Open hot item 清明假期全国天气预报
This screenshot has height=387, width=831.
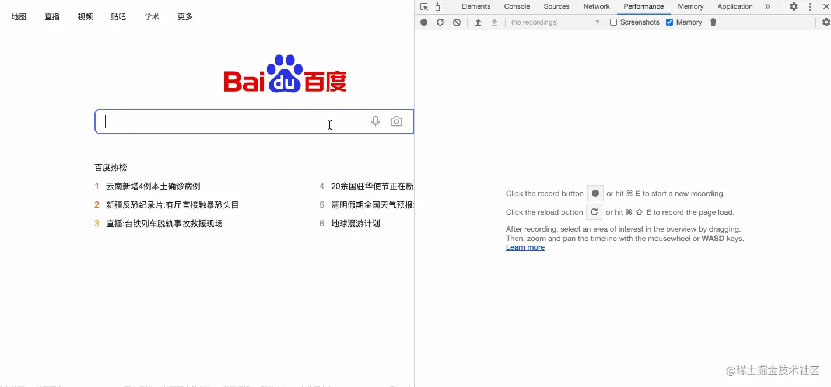[373, 205]
